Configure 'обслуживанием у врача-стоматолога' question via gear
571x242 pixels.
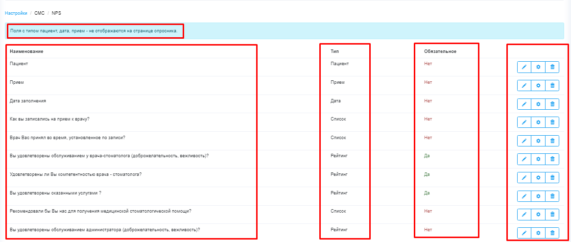pos(538,159)
